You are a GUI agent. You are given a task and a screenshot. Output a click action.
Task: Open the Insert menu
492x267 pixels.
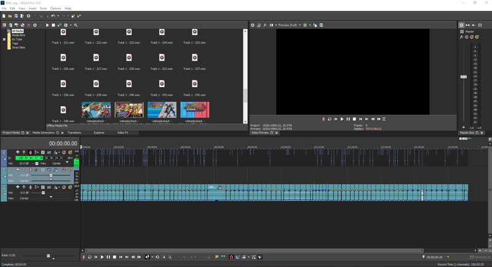coord(31,8)
